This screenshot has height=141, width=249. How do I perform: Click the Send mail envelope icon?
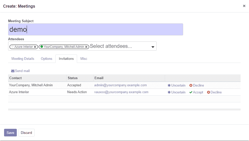[13, 71]
